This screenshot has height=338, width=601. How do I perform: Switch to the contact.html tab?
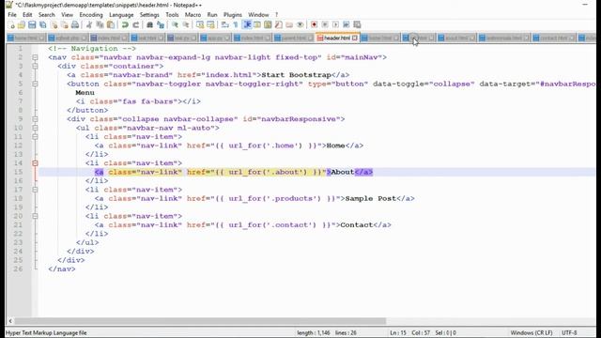pos(554,38)
